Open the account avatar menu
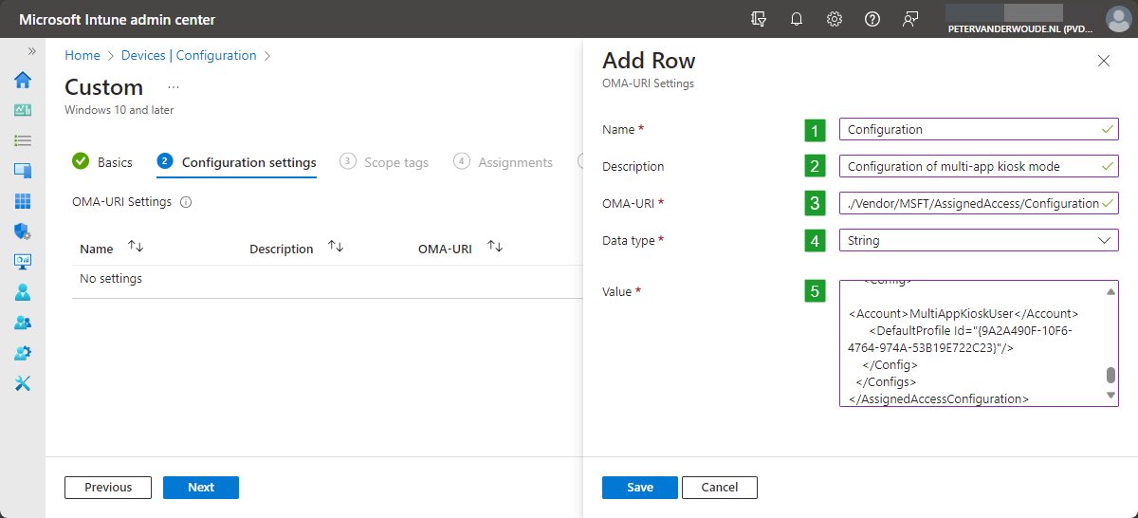Screen dimensions: 1138x518 coord(1119,19)
